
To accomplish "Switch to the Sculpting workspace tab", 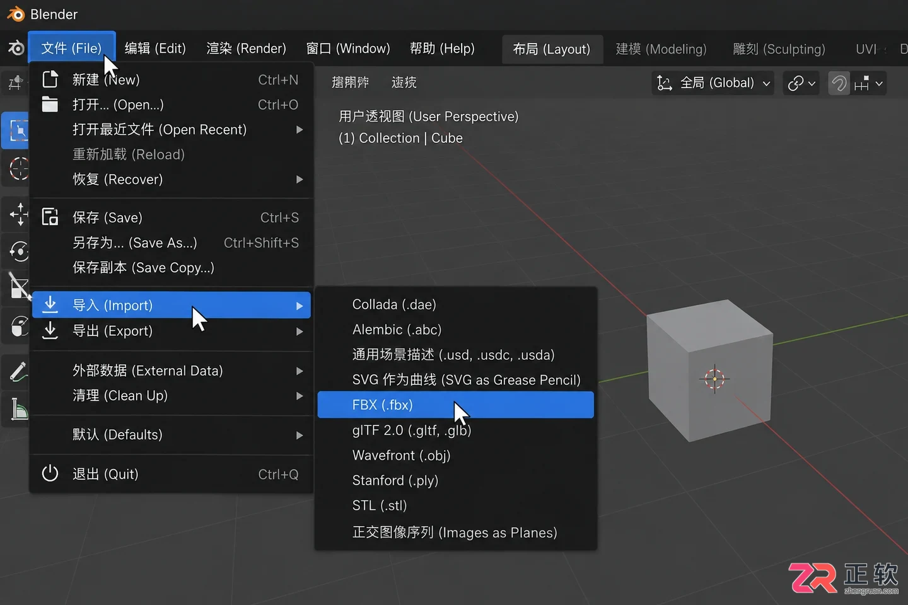I will [779, 49].
